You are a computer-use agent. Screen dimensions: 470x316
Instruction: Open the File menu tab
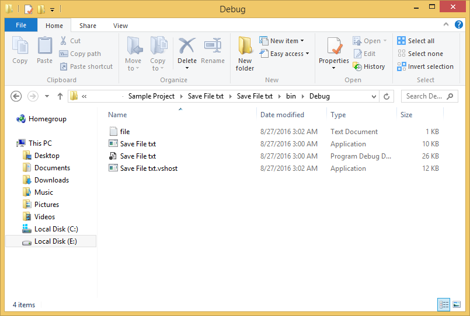(x=21, y=25)
